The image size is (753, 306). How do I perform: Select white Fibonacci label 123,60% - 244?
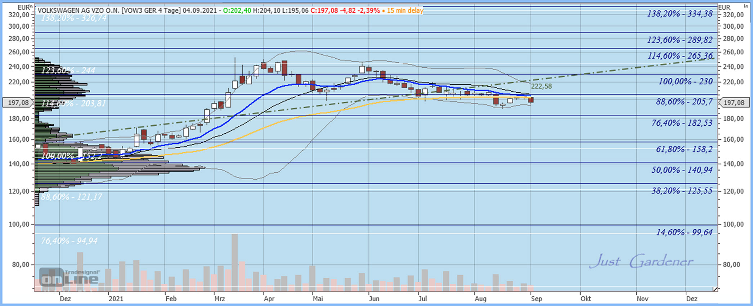click(x=68, y=70)
